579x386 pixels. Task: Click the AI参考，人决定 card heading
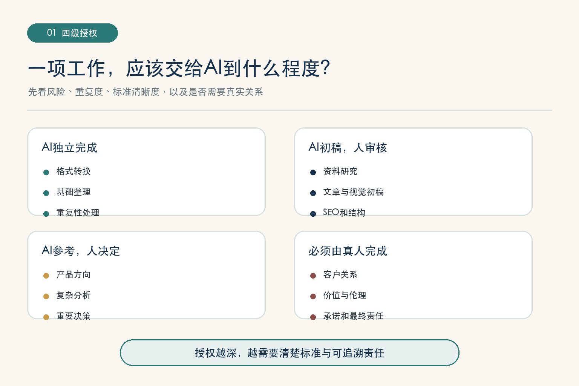tap(81, 251)
